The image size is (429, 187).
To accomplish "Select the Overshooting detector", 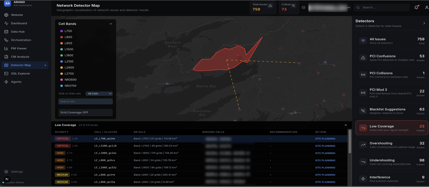I will [392, 145].
